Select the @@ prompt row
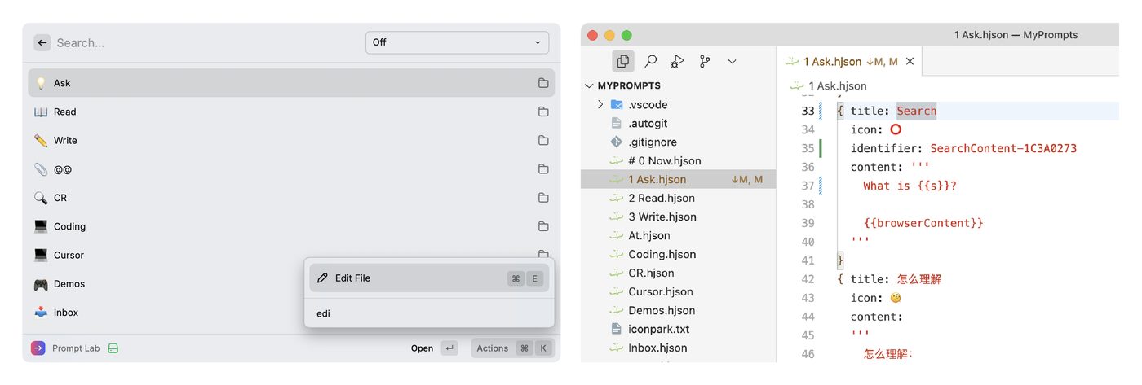This screenshot has width=1142, height=385. pos(291,169)
